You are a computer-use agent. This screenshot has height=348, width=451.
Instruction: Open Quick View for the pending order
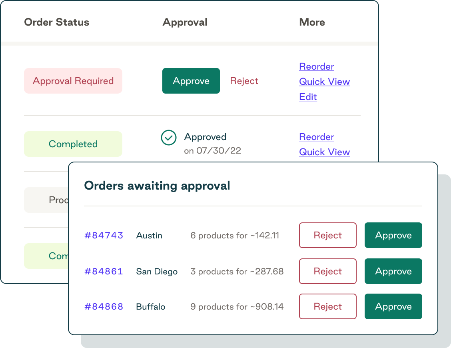[x=324, y=82]
